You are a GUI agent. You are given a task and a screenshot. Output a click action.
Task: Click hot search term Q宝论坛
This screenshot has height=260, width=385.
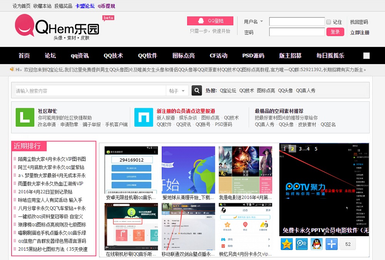228,91
